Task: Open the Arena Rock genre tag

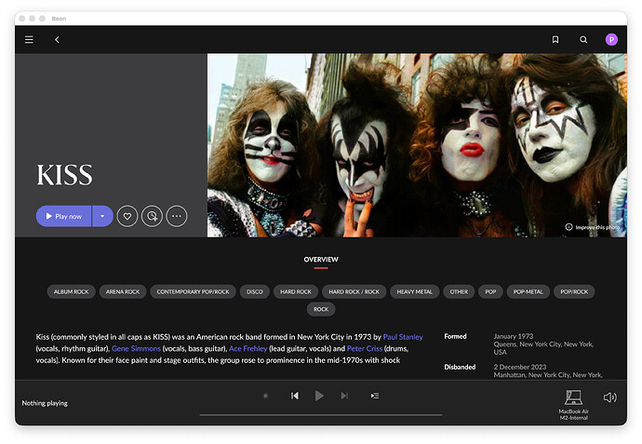Action: point(123,291)
